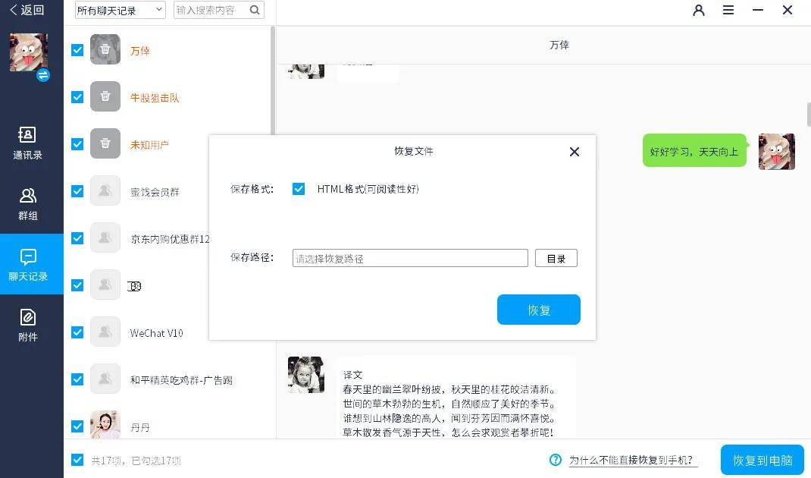Viewport: 811px width, 478px height.
Task: Click the 恢复 button in the dialog
Action: pos(538,310)
